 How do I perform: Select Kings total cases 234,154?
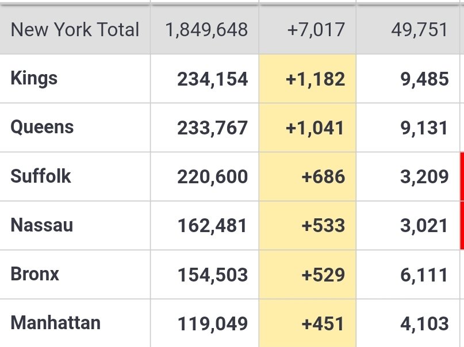coord(213,79)
